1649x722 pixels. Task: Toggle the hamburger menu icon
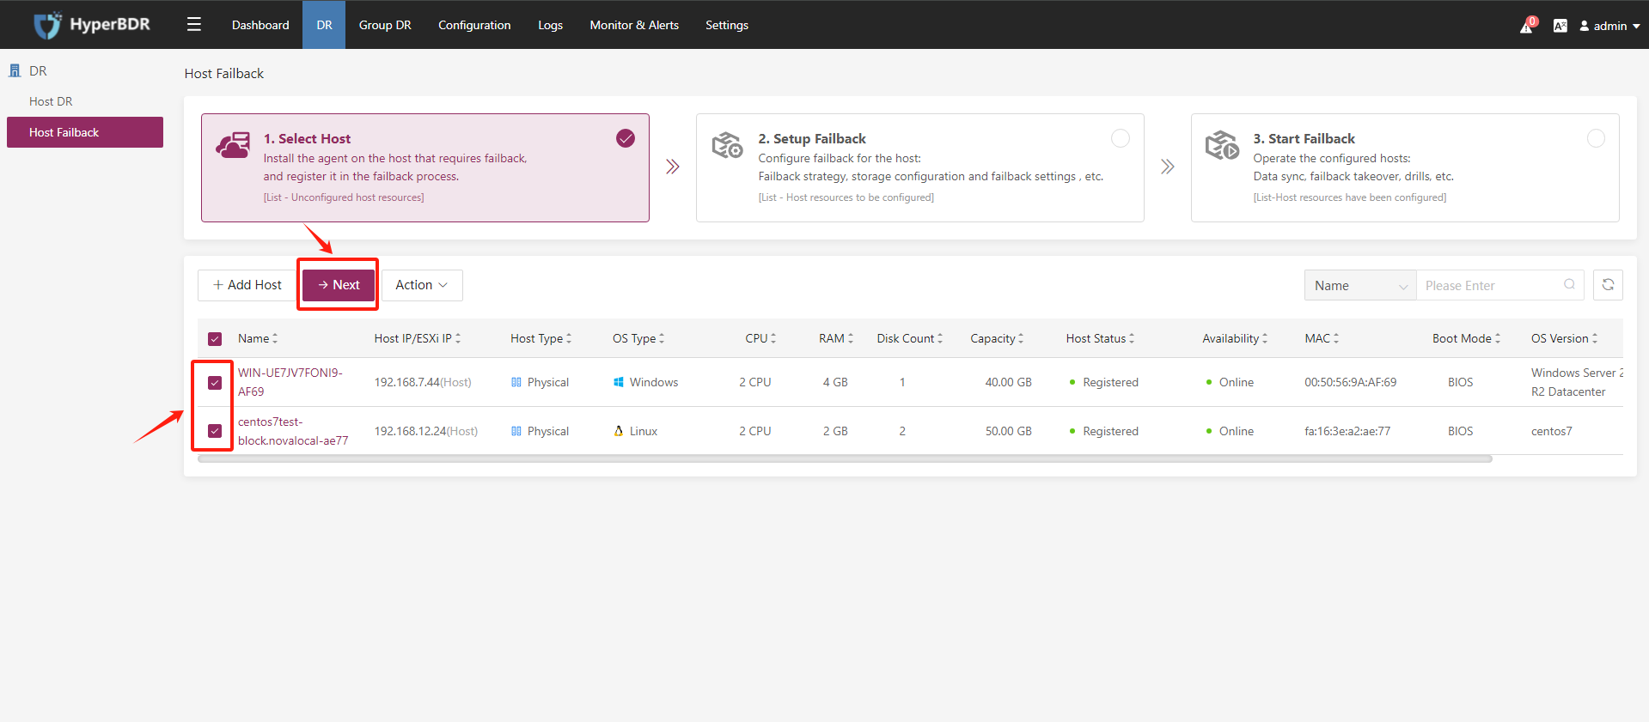coord(194,24)
